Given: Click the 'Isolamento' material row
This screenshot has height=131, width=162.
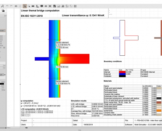Looking at the screenshot, I should click(x=133, y=111).
